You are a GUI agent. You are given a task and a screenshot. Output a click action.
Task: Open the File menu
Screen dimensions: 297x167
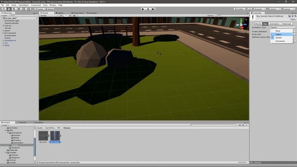2,5
